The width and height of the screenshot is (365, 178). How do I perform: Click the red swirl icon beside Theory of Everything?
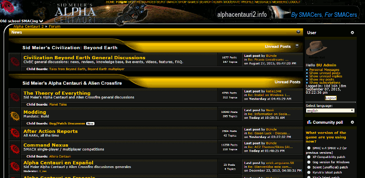[15, 97]
